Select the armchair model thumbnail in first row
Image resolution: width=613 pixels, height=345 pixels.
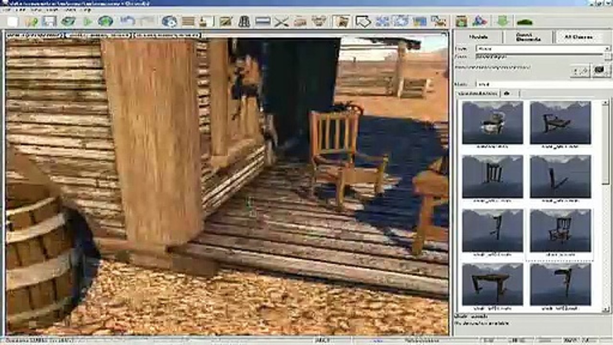click(492, 123)
